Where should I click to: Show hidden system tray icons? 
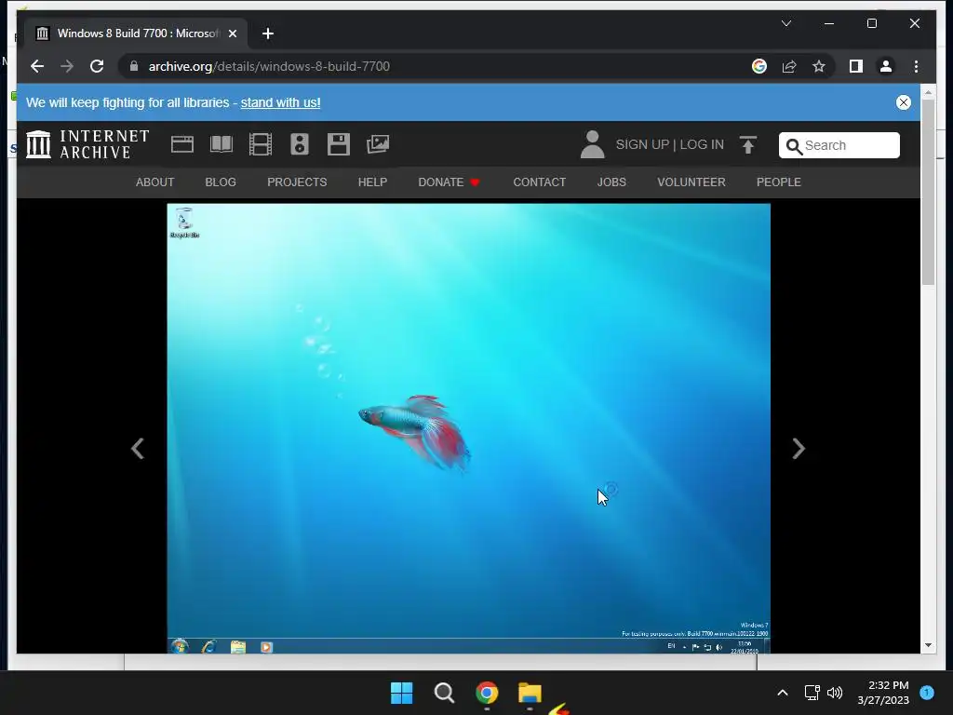(783, 693)
